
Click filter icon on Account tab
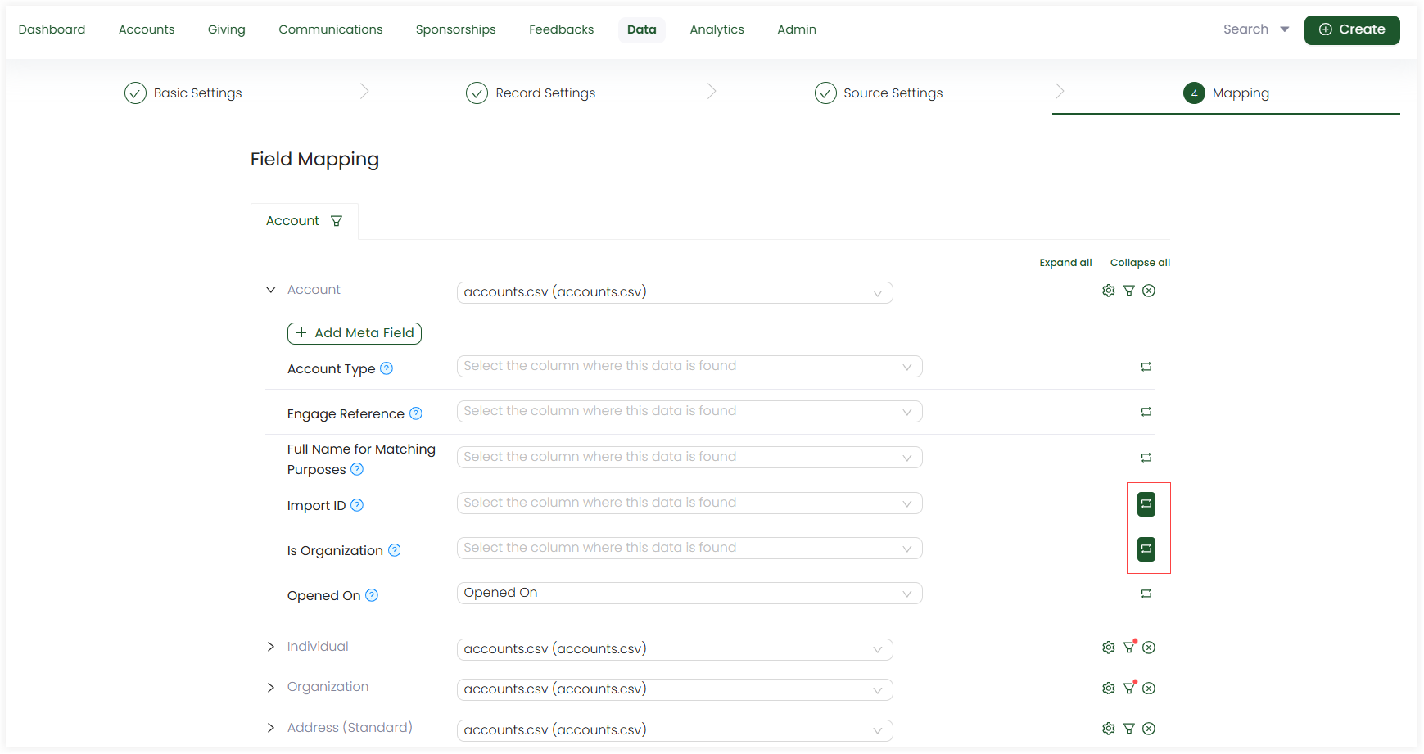(337, 221)
